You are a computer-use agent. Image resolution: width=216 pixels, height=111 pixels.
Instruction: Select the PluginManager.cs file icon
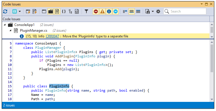point(16,31)
